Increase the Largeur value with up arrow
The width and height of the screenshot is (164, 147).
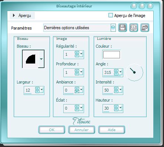click(x=37, y=89)
